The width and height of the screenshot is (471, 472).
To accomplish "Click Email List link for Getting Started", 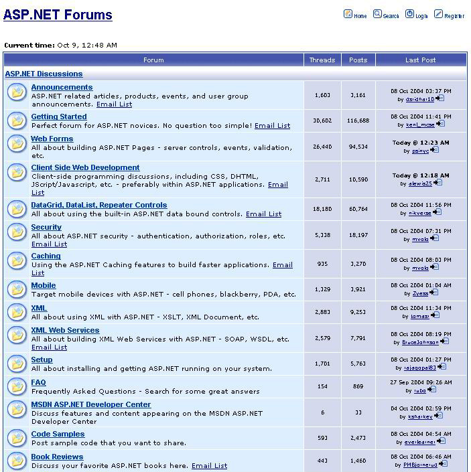I will coord(273,126).
